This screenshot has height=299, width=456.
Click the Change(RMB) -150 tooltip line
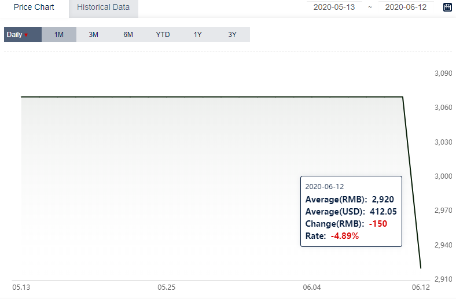click(x=347, y=224)
